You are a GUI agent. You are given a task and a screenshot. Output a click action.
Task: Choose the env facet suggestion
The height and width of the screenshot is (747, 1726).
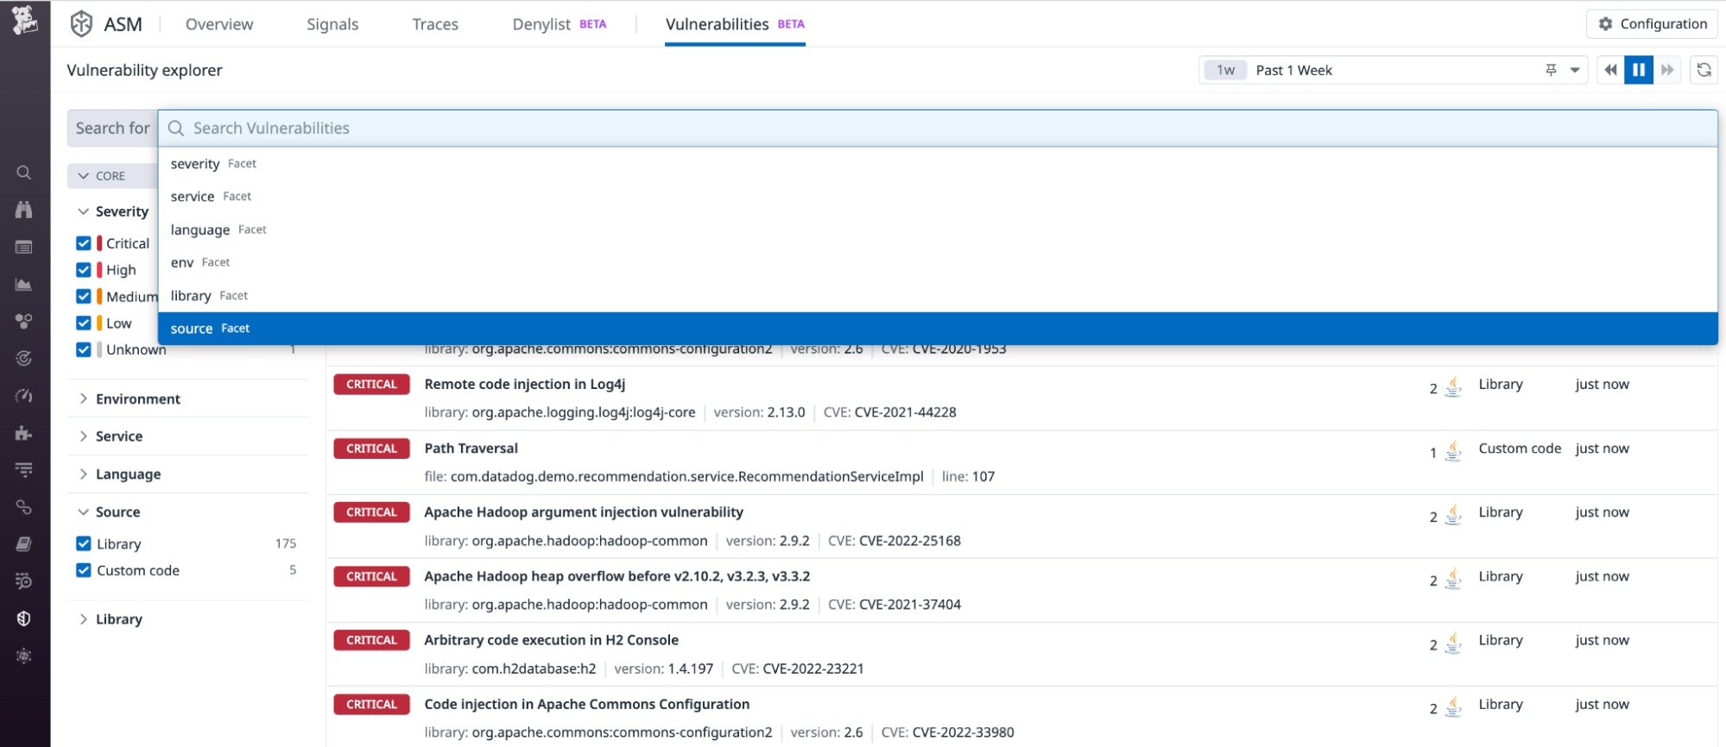point(938,262)
